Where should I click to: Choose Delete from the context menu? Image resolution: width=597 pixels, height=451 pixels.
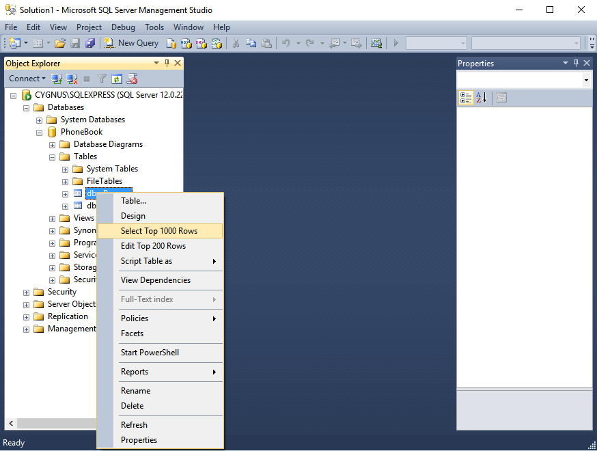pos(161,406)
